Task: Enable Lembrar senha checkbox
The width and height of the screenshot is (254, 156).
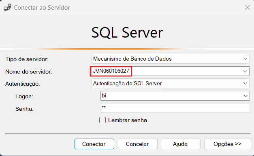Action: coord(102,120)
